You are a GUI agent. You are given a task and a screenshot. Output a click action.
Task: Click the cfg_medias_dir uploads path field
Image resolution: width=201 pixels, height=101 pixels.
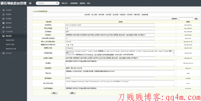pos(110,42)
